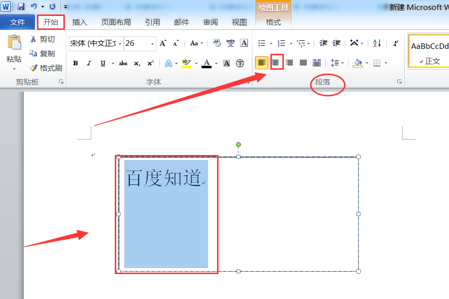
Task: Switch to Drawing Tools Format (格式) tab
Action: (273, 22)
